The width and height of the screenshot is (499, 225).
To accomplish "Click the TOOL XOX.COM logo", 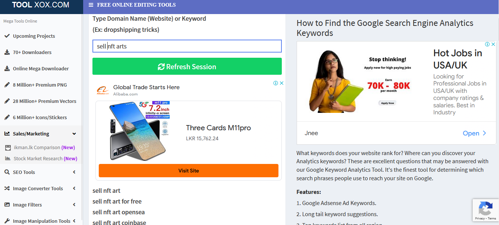I will (x=40, y=5).
